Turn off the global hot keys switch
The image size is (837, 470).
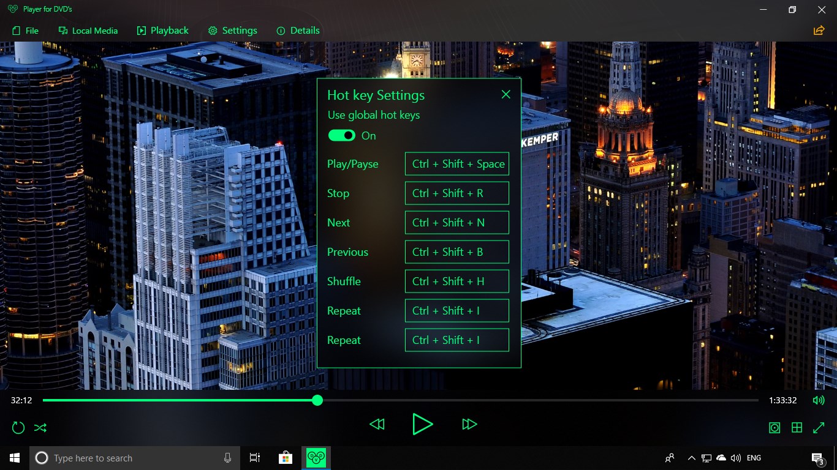click(x=341, y=135)
